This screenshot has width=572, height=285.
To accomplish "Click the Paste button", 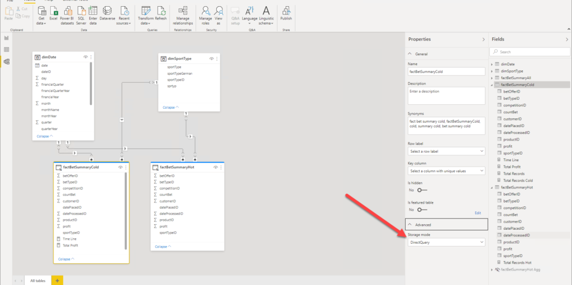I will coord(9,13).
